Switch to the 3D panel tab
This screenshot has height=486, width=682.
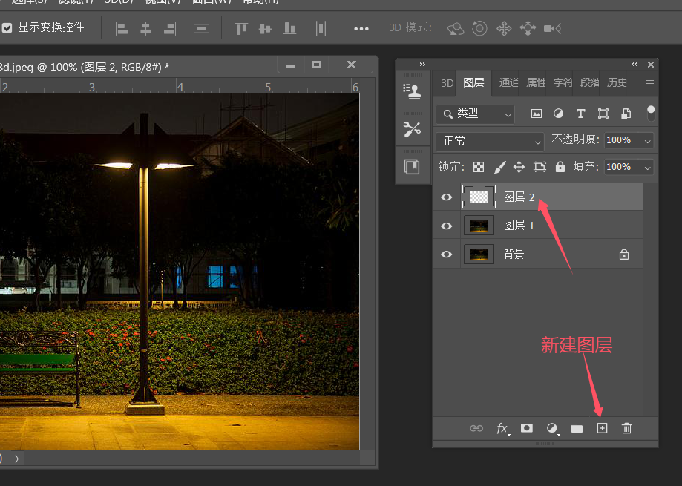[447, 83]
